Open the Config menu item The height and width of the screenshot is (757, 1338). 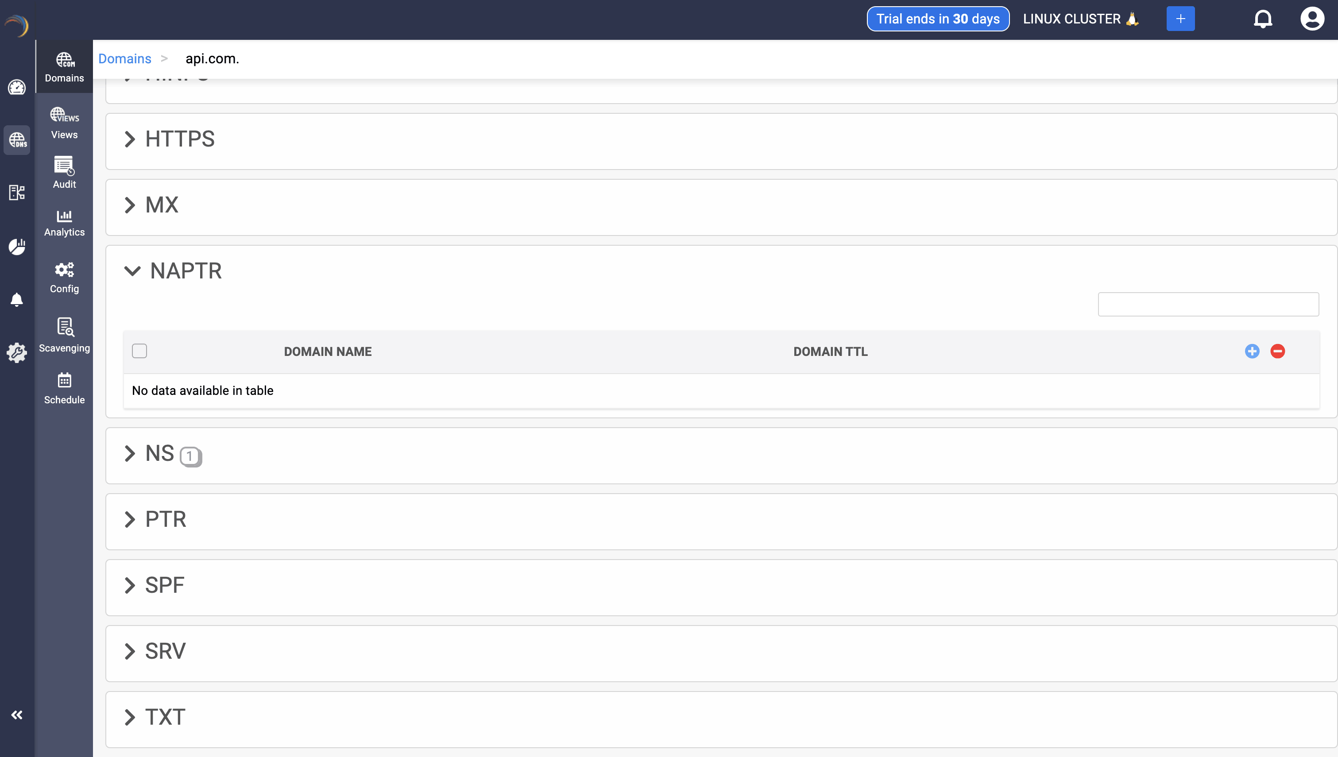coord(65,278)
